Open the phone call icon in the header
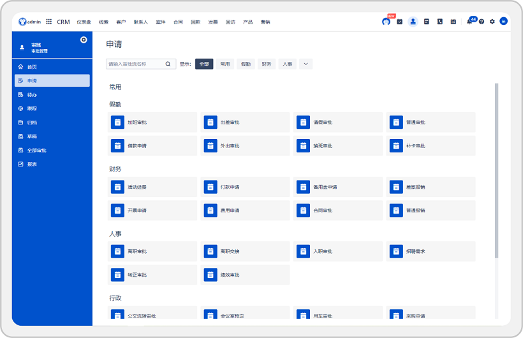The height and width of the screenshot is (338, 523). 439,22
